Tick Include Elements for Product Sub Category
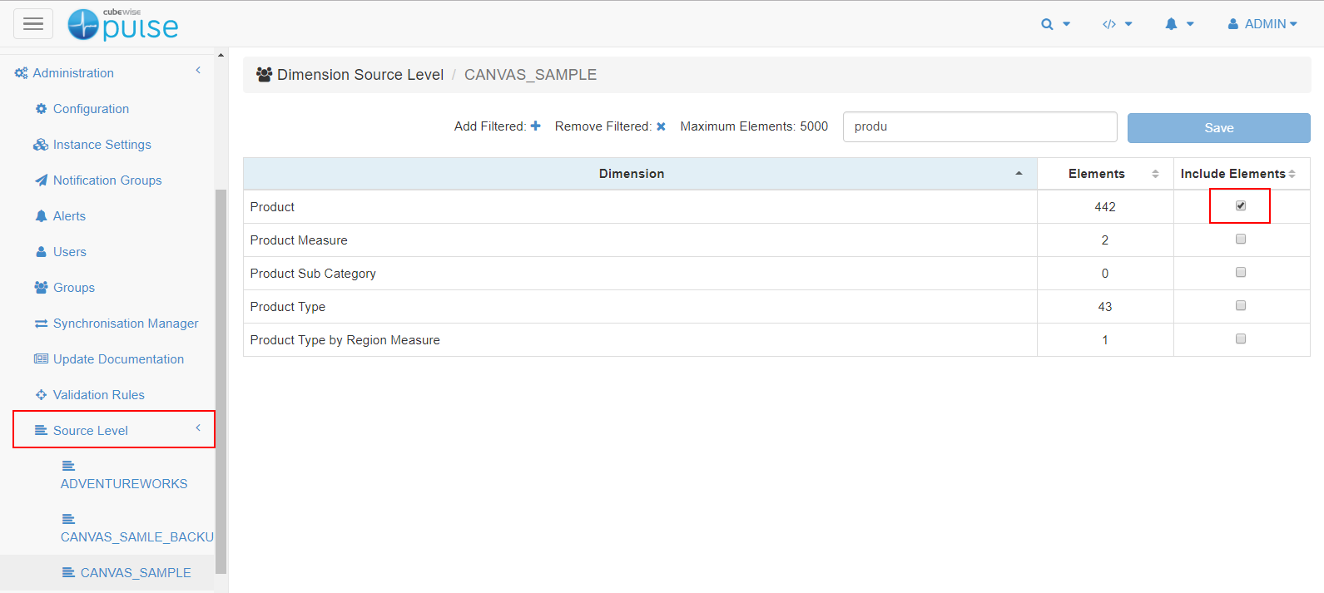This screenshot has width=1324, height=593. click(1240, 272)
